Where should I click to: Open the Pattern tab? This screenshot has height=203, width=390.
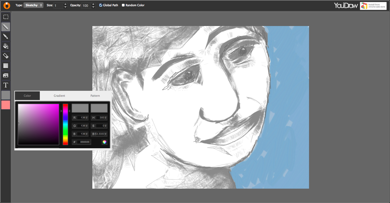(95, 96)
